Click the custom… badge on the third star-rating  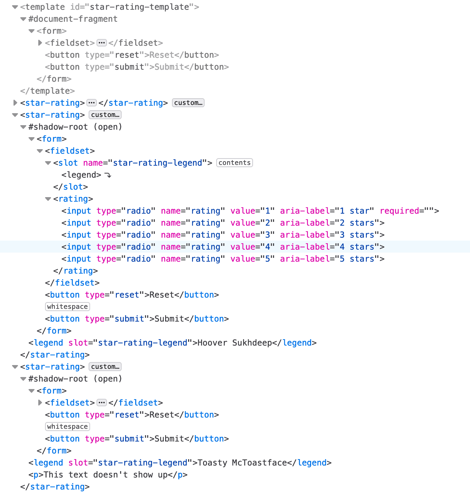click(x=105, y=367)
